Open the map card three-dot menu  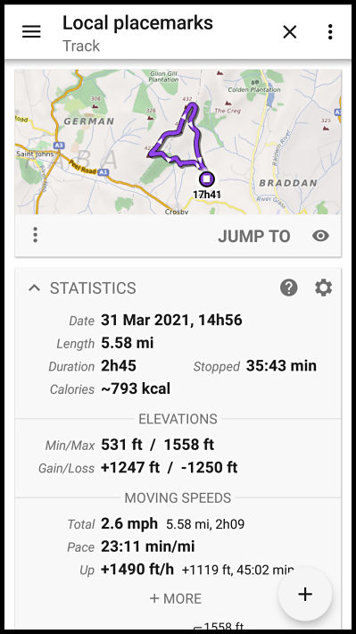35,235
